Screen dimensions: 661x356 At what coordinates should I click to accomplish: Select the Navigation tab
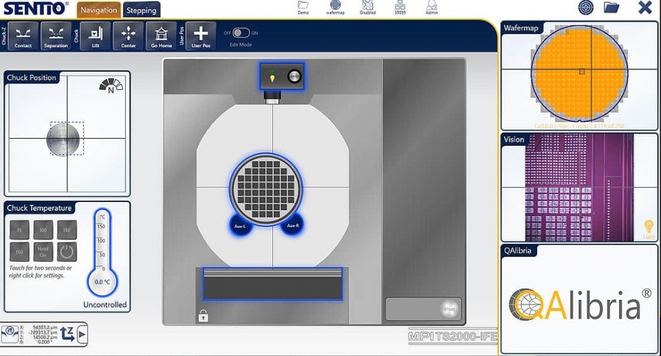click(99, 10)
